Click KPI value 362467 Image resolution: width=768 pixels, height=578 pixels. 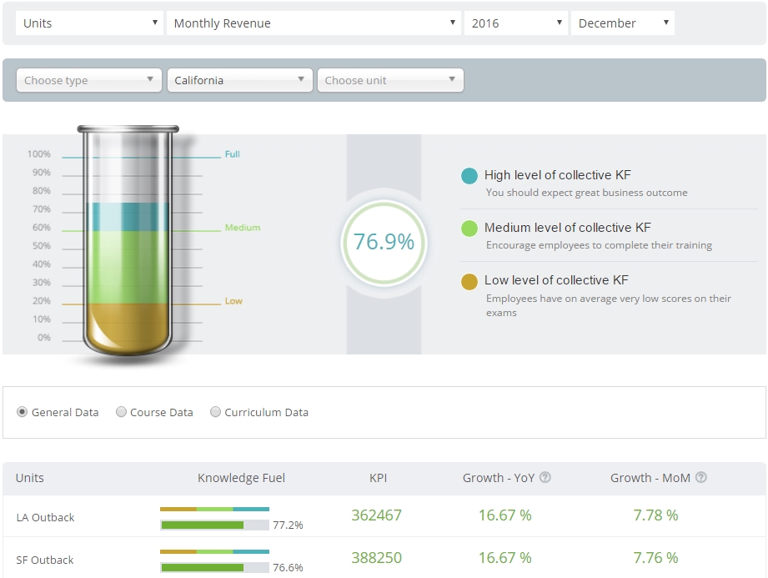pos(377,515)
